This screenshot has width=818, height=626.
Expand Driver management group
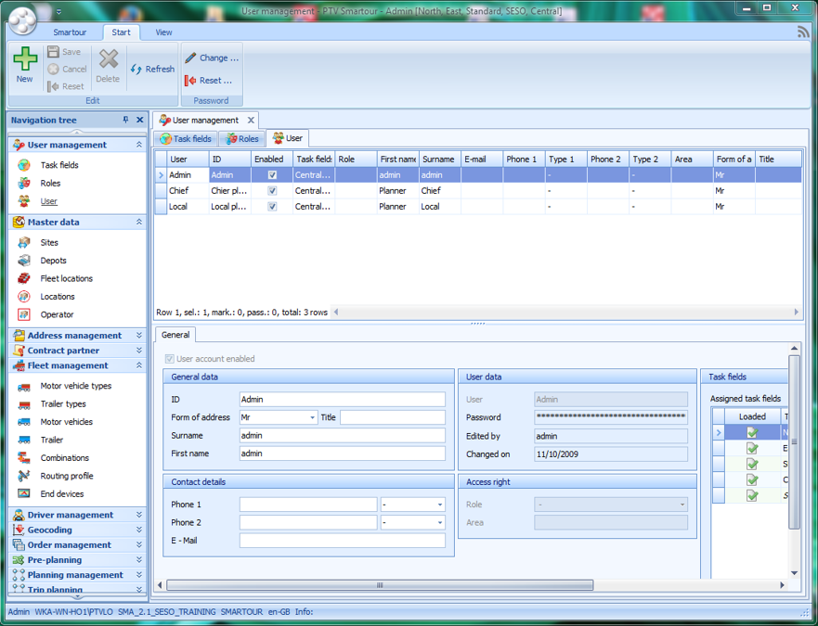[x=138, y=515]
